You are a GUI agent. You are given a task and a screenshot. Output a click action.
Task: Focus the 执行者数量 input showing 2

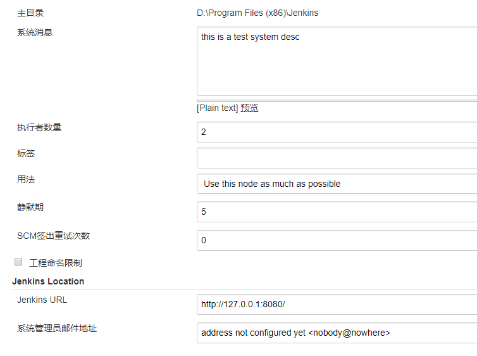click(x=337, y=132)
